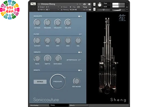The width and height of the screenshot is (158, 107).
Task: Click the large PRESSURE knob
Action: [x=58, y=82]
